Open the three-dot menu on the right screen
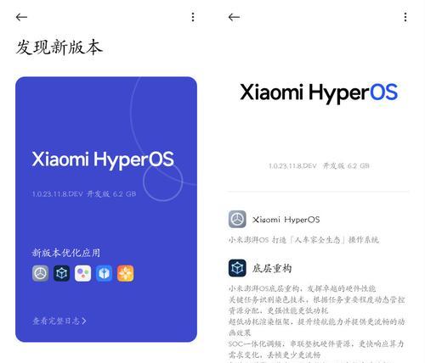Image resolution: width=425 pixels, height=363 pixels. (x=405, y=17)
